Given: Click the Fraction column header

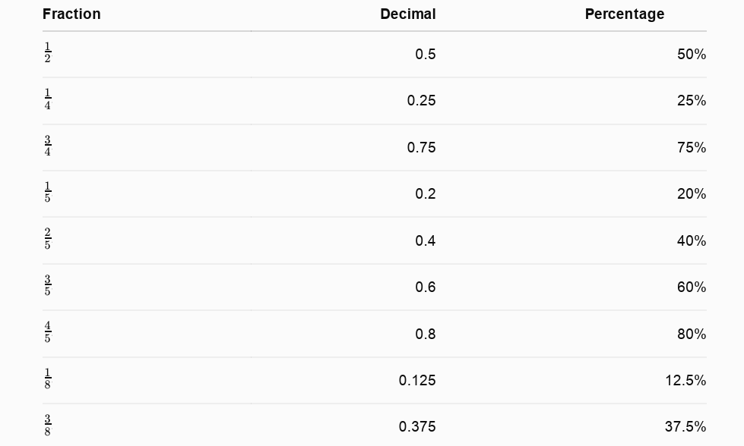Looking at the screenshot, I should (71, 14).
